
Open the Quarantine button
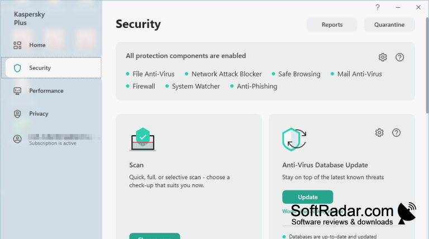coord(389,25)
